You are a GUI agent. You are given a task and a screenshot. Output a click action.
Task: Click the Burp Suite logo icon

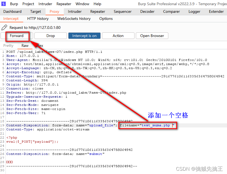tap(4, 4)
